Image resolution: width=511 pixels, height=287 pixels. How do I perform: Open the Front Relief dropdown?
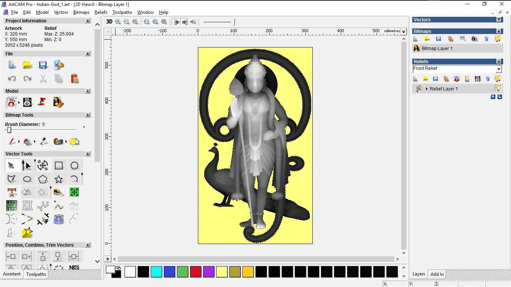[x=498, y=69]
